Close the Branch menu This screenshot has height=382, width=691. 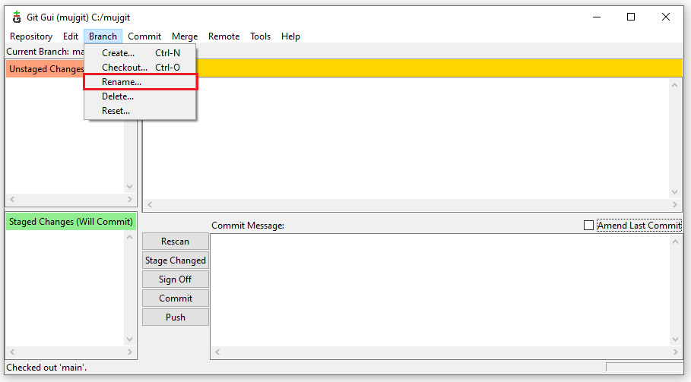103,36
